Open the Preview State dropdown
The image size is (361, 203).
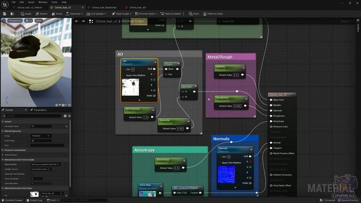point(146,14)
